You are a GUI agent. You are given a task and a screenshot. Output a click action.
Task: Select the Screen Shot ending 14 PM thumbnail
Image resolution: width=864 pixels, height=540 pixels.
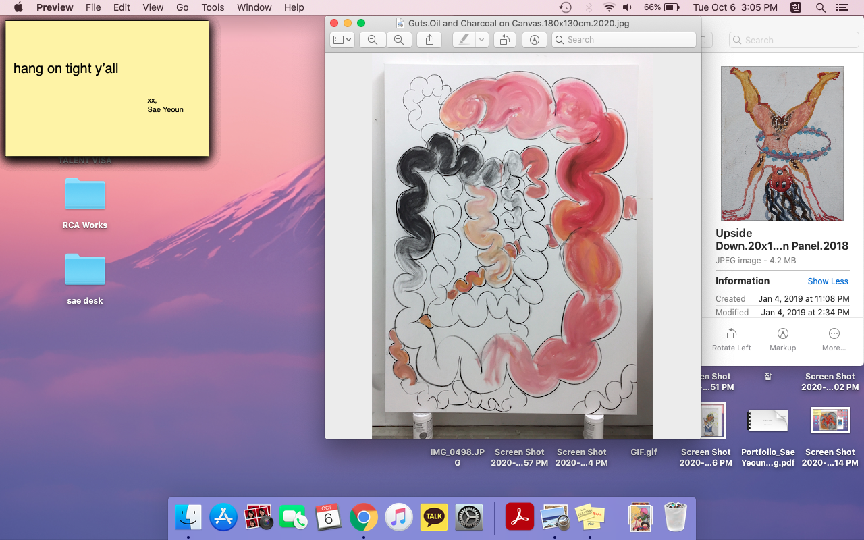tap(830, 420)
